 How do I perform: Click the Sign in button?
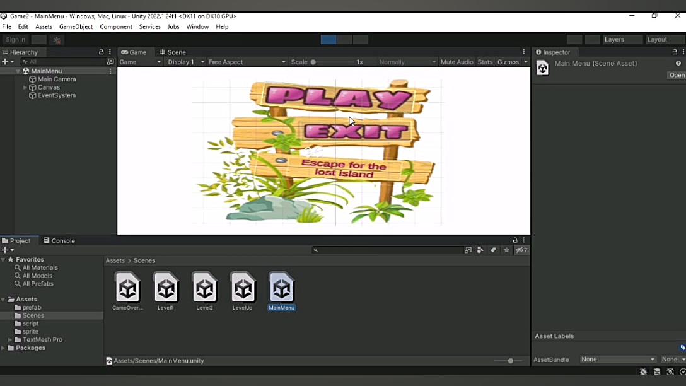(x=15, y=40)
